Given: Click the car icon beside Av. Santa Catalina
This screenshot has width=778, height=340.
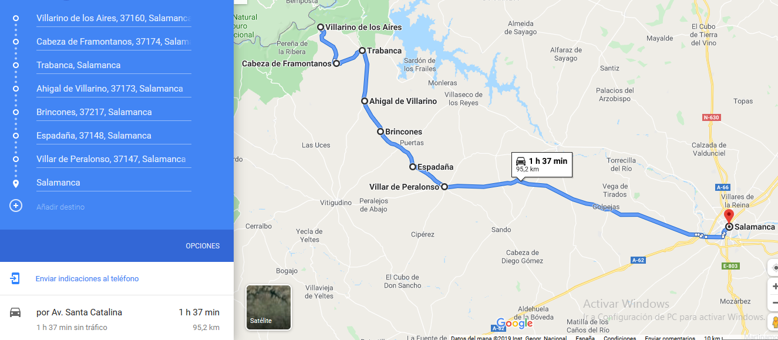Looking at the screenshot, I should coord(15,312).
